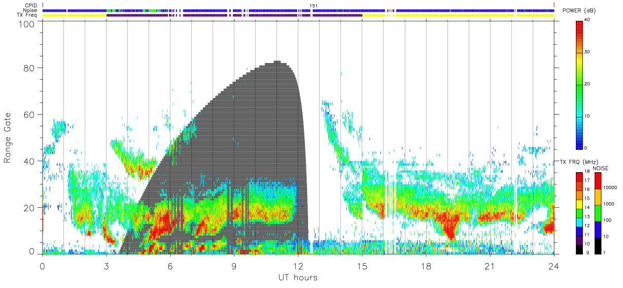Screen dimensions: 623x288
Task: Click the 'Range Gate' axis label
Action: (8, 139)
